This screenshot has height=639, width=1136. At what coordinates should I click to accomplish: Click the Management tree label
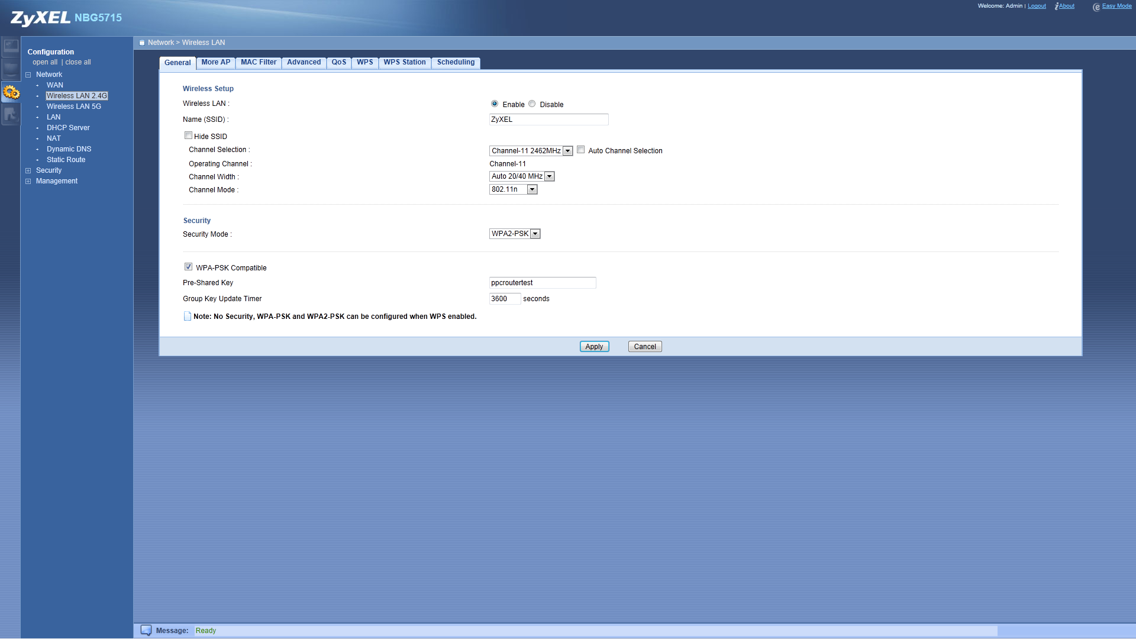tap(57, 181)
